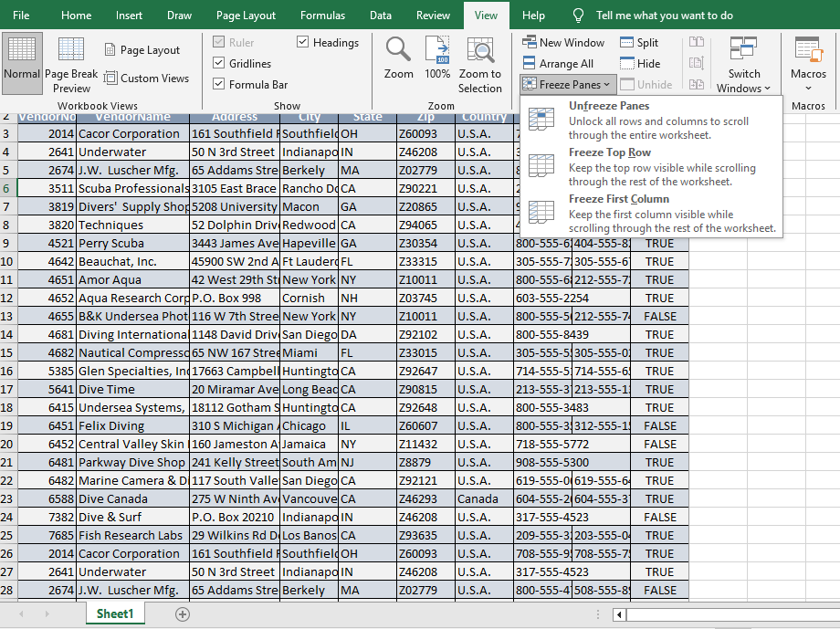
Task: Click the Tell me what you want search box
Action: [x=665, y=15]
